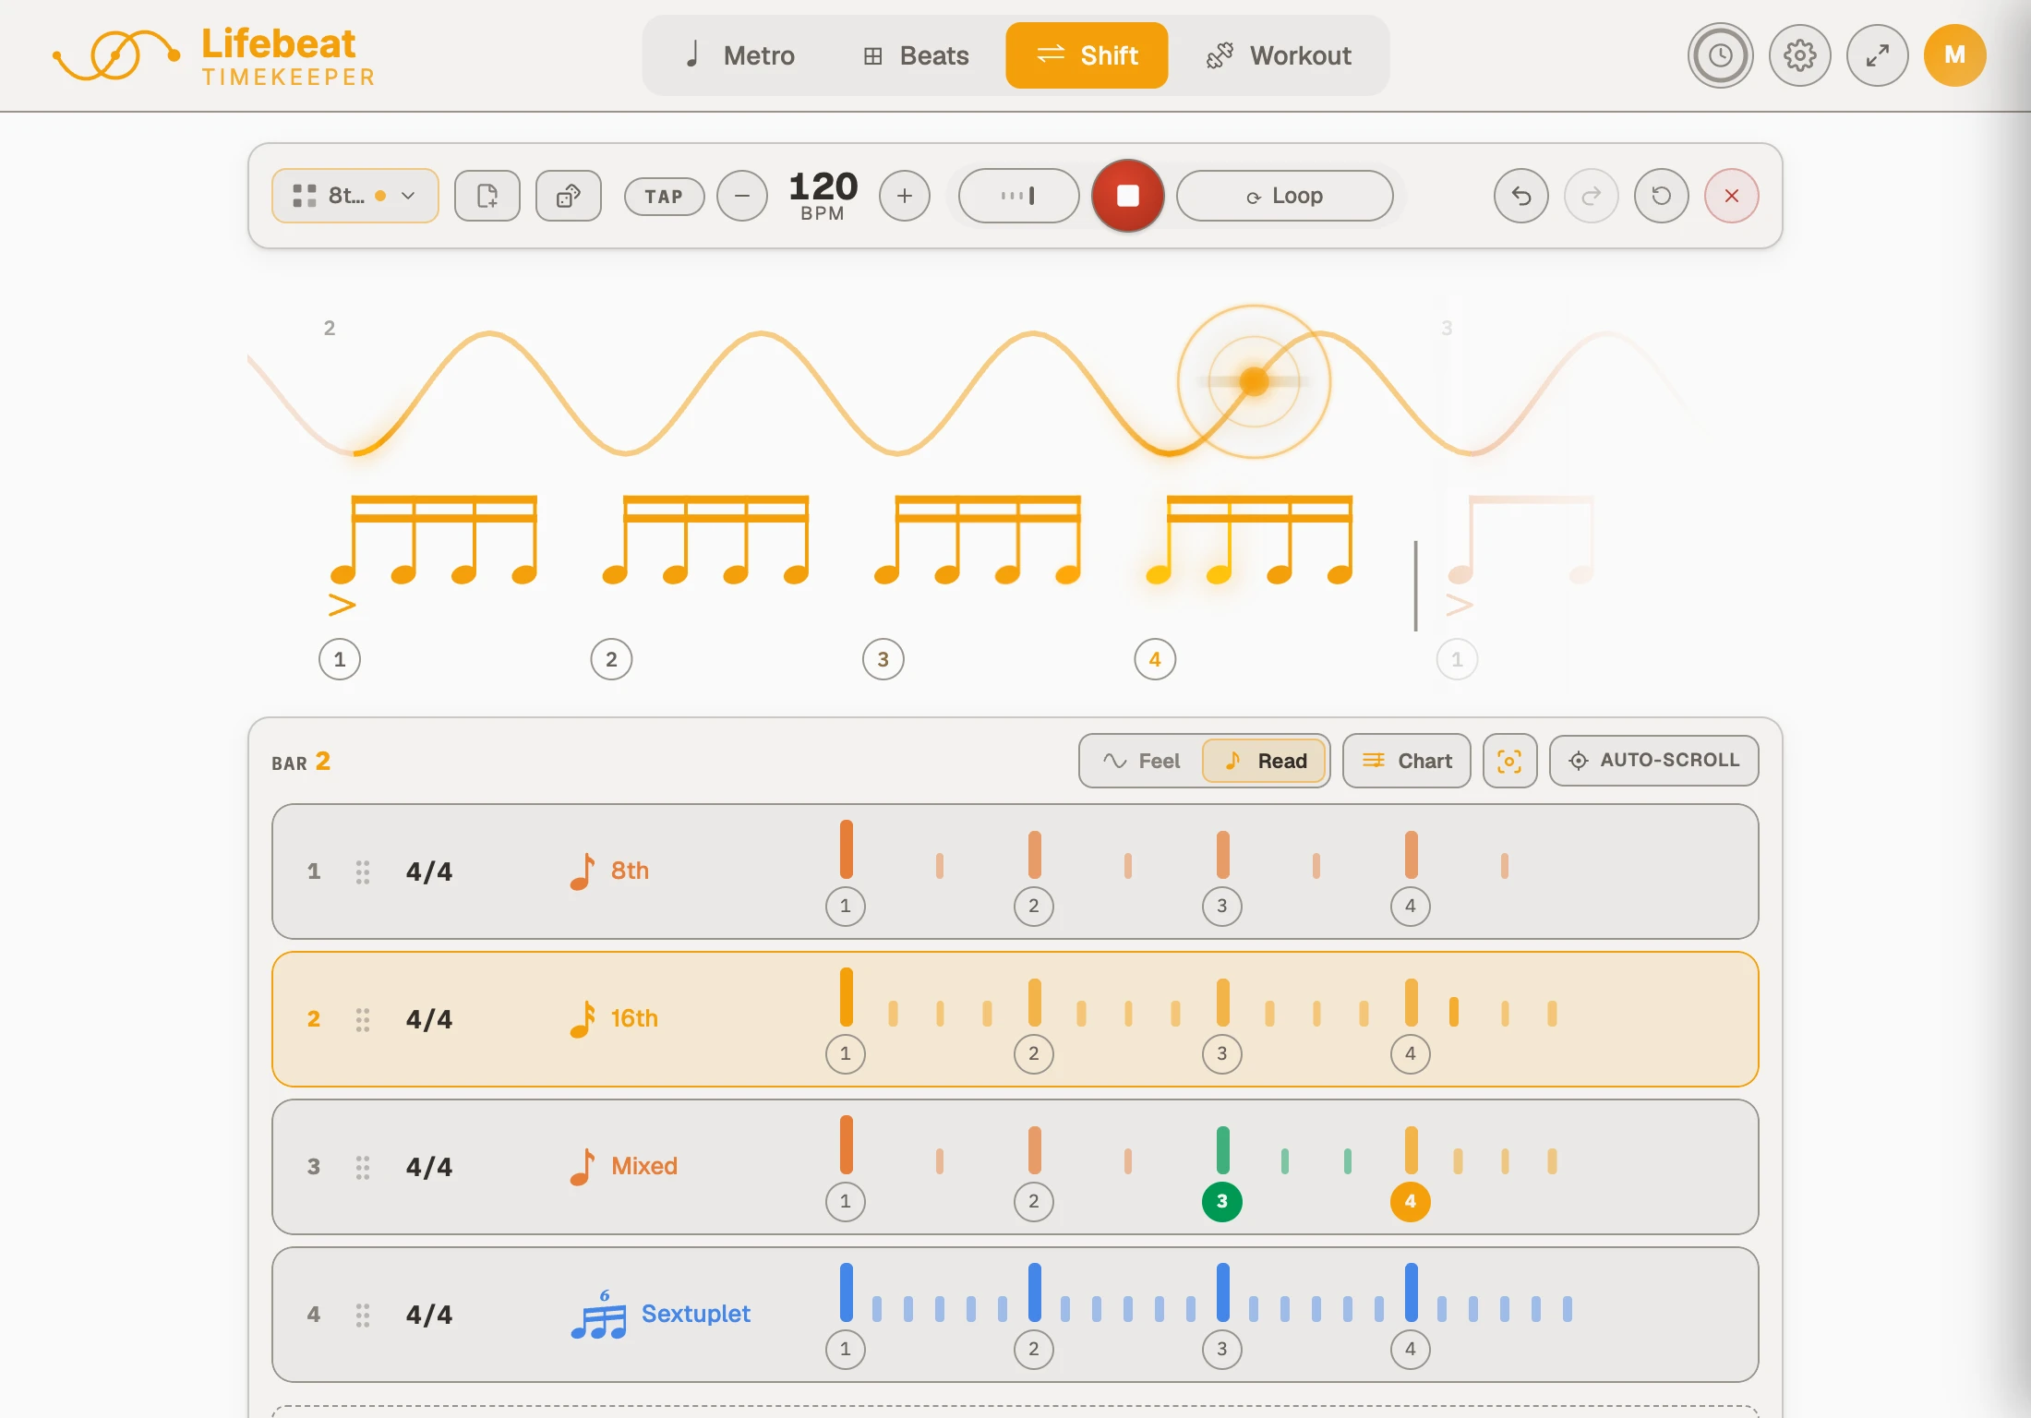Expand the 8t... preset dropdown
Screen dimensions: 2031x1418
355,196
